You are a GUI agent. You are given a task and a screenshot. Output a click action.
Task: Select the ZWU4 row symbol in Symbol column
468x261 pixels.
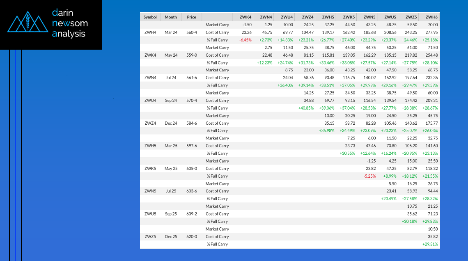(150, 101)
